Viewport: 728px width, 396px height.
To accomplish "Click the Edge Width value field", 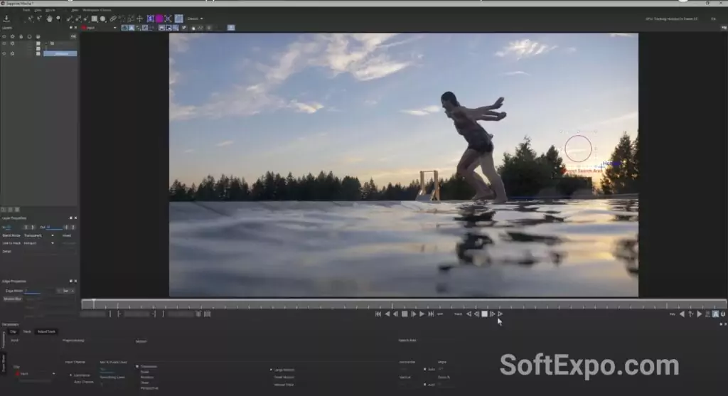I will pos(39,291).
